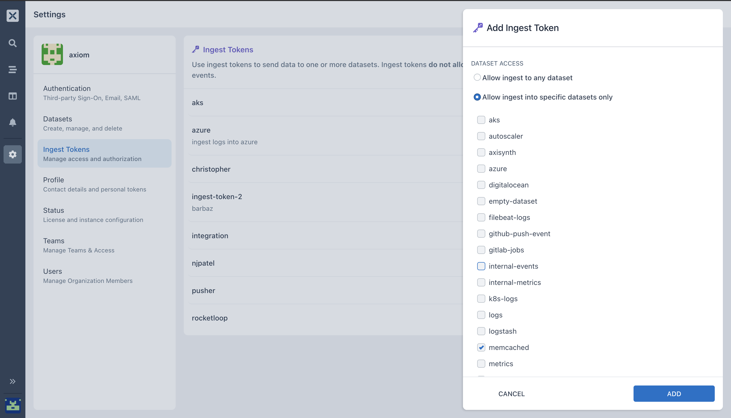Open the dashboards panel icon
This screenshot has height=418, width=731.
pos(13,96)
